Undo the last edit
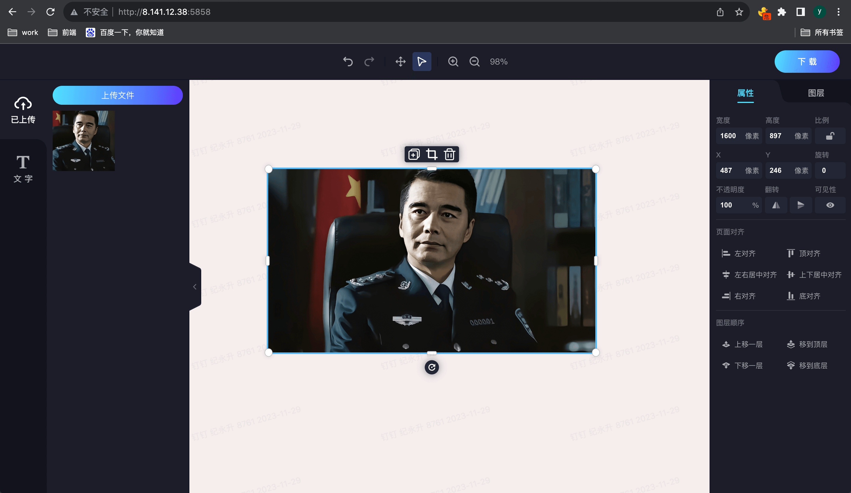Screen dimensions: 851x493 point(348,62)
